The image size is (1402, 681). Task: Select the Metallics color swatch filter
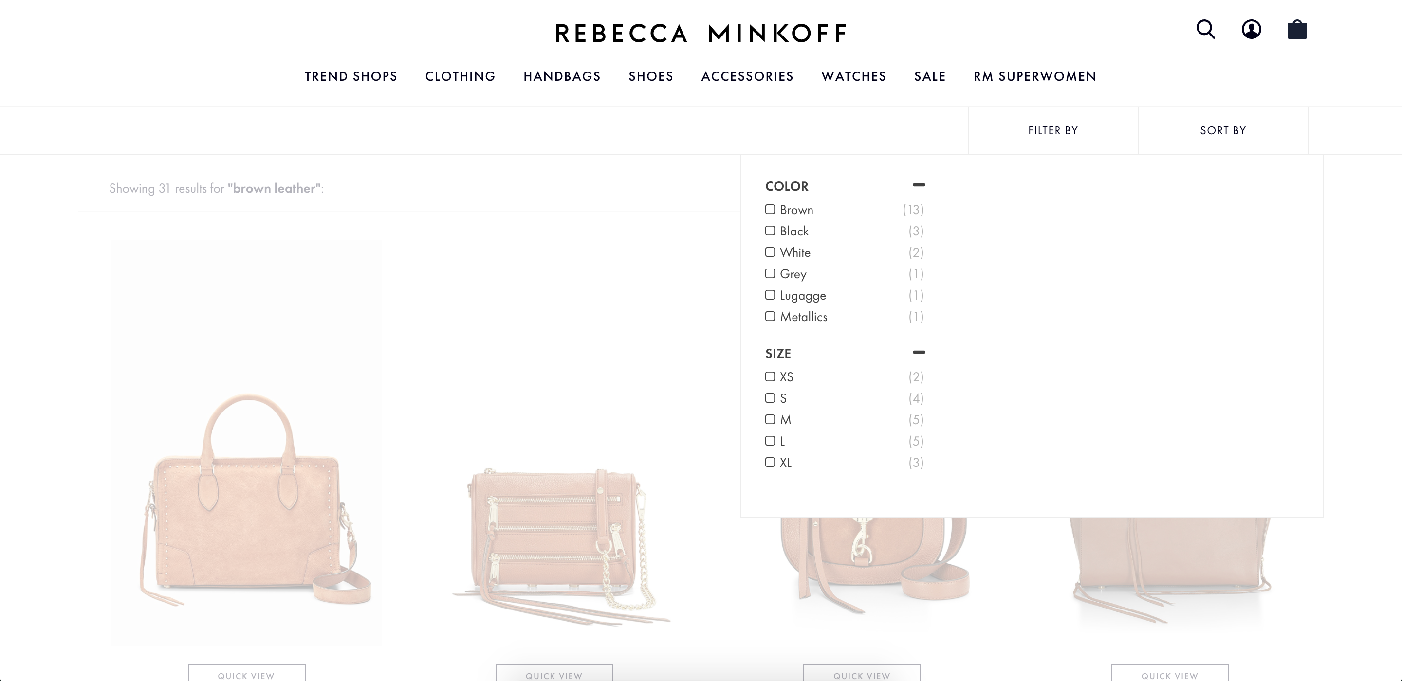(x=770, y=316)
